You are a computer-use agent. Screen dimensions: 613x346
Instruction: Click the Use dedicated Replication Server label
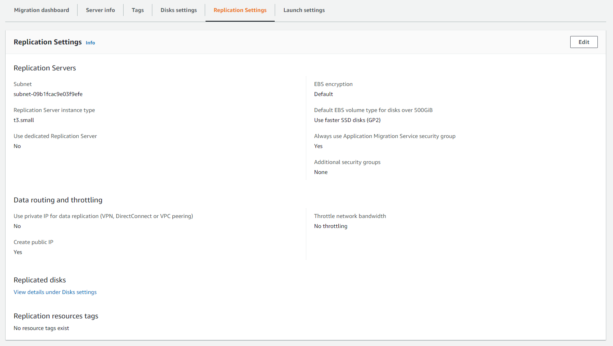tap(55, 136)
